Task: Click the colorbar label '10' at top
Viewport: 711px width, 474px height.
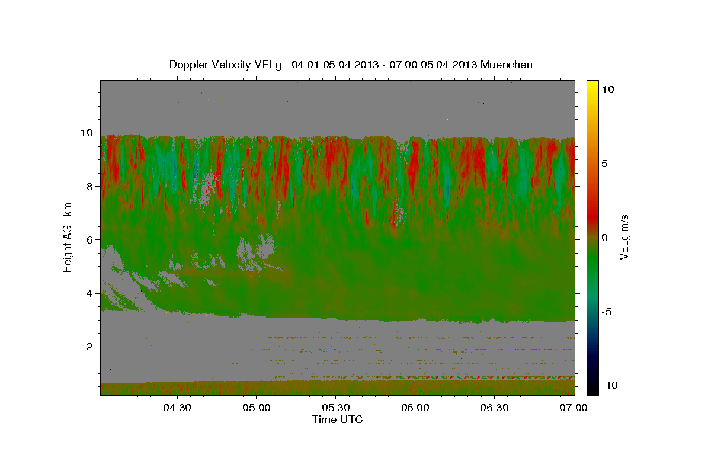Action: [607, 89]
